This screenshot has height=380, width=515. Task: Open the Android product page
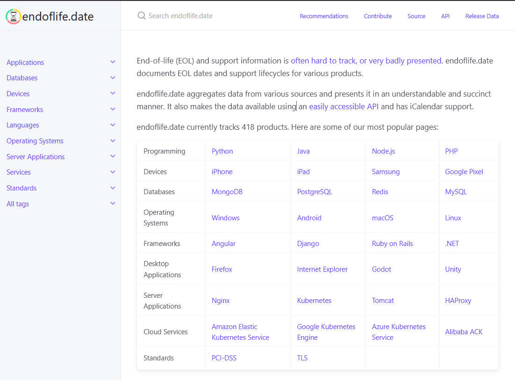[x=309, y=218]
